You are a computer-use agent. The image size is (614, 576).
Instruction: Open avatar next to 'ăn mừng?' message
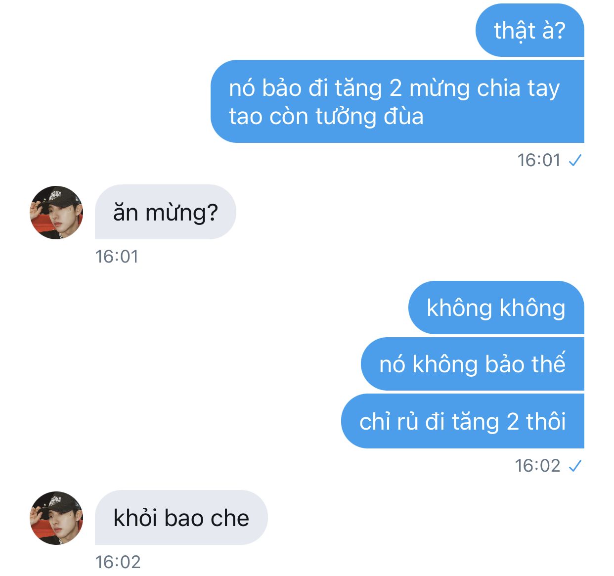[57, 213]
